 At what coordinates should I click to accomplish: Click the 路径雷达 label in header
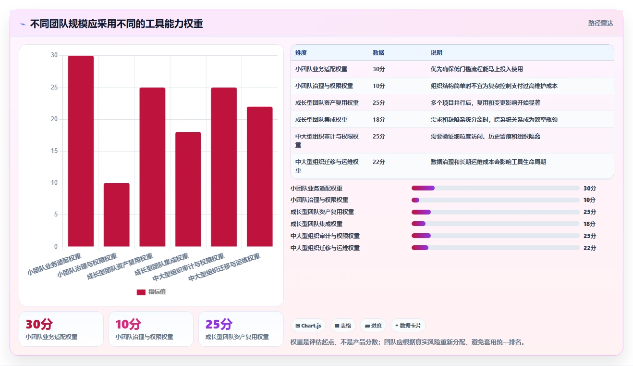pyautogui.click(x=601, y=23)
